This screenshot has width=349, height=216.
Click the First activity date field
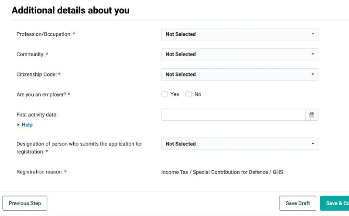(233, 115)
